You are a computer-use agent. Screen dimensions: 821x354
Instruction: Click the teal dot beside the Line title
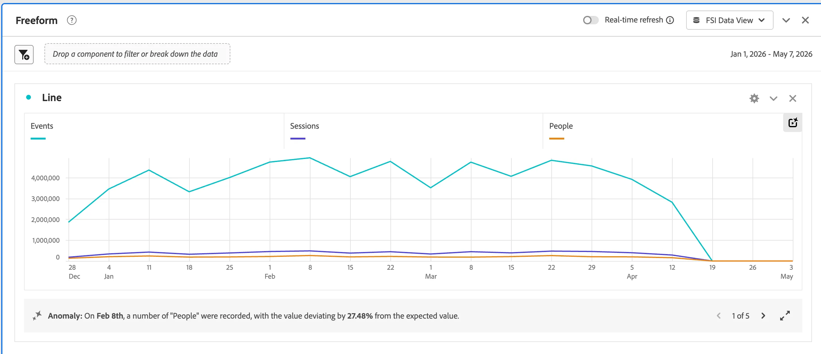29,97
